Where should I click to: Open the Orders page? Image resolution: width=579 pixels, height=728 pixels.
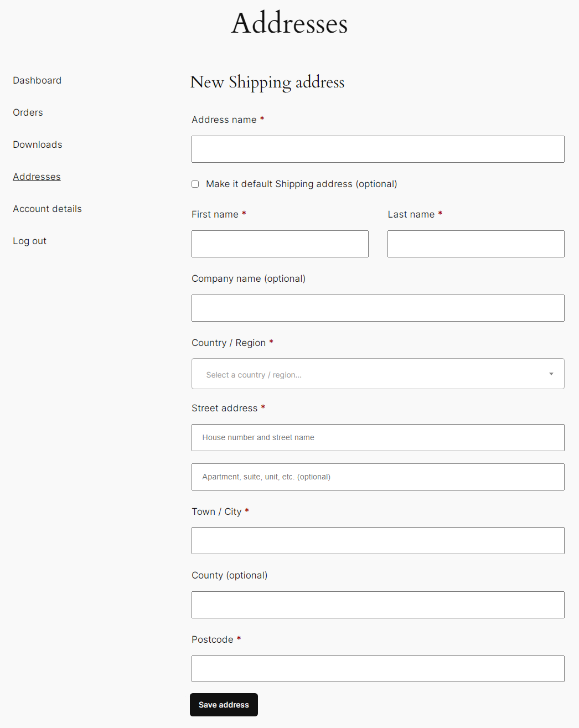(x=28, y=113)
